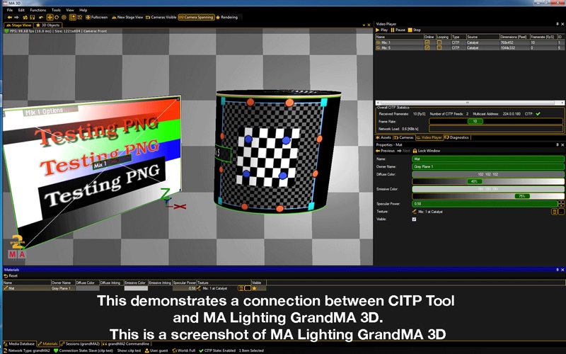The width and height of the screenshot is (566, 354).
Task: Open the Functions menu
Action: click(x=38, y=10)
